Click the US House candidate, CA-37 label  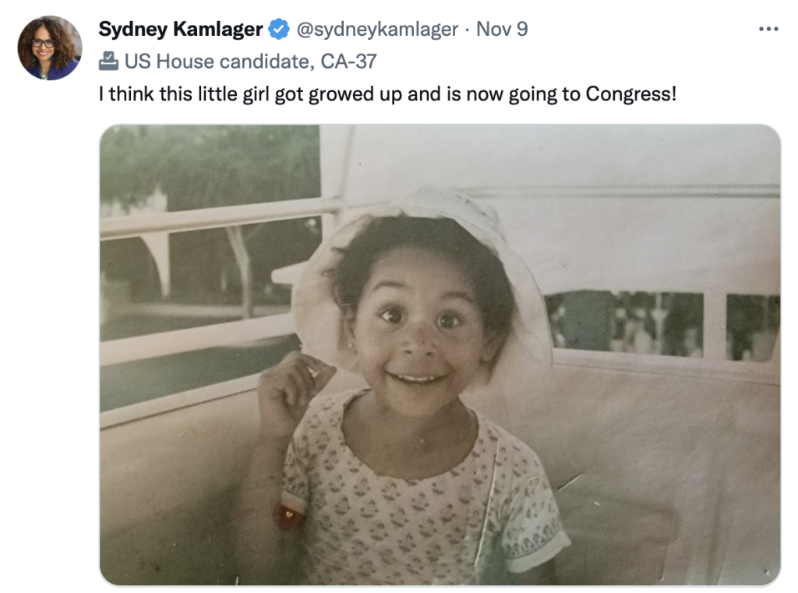(x=250, y=60)
